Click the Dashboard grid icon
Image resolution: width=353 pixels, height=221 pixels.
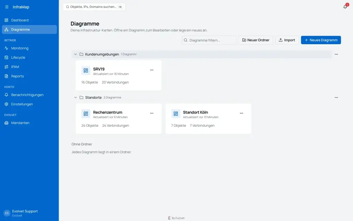coord(6,20)
